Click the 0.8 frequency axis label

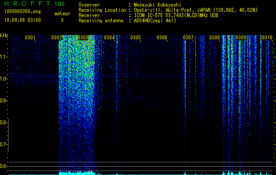[x=3, y=122]
